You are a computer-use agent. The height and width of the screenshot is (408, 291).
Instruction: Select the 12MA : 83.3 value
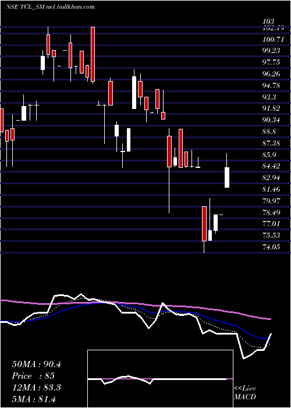(x=36, y=388)
